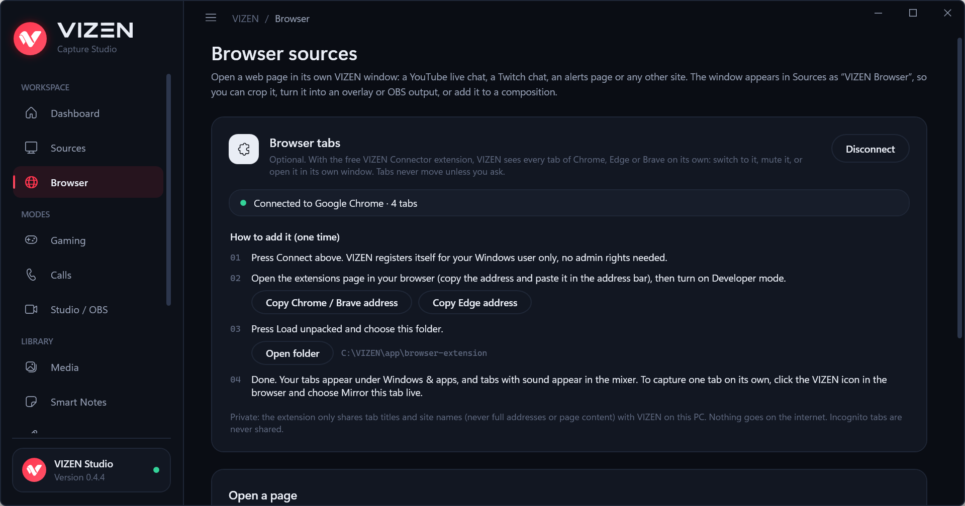
Task: Copy the Edge address
Action: click(474, 303)
